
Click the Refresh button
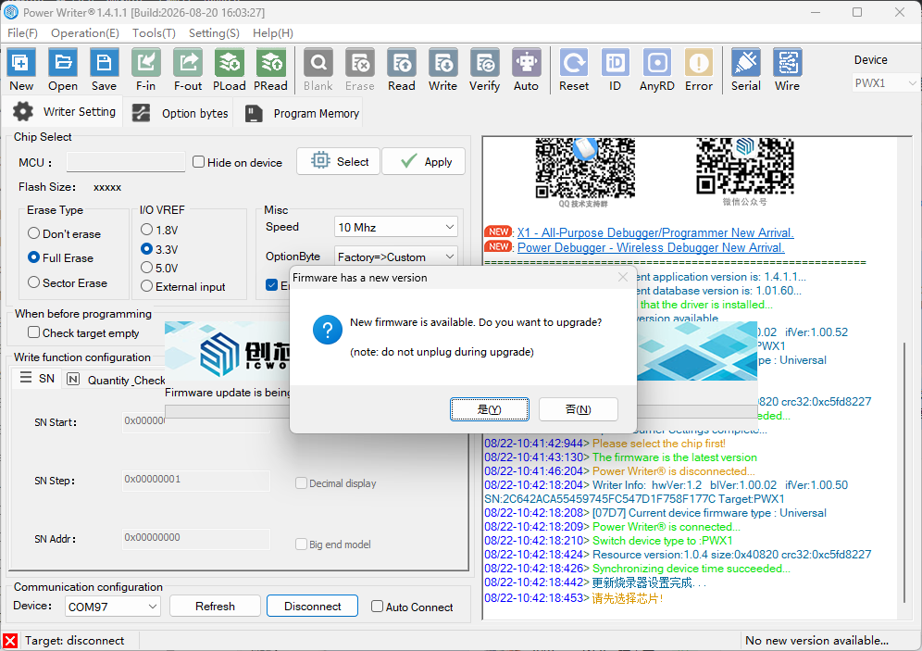tap(215, 606)
